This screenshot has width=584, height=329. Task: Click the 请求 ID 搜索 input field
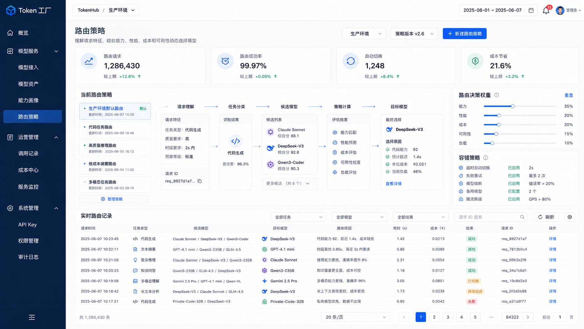(x=491, y=217)
